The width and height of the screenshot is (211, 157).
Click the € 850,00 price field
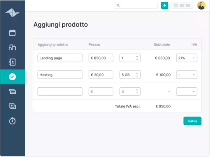101,58
